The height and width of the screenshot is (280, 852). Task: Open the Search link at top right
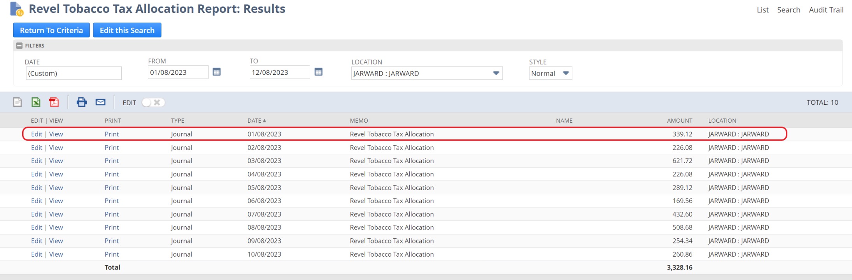[x=789, y=10]
